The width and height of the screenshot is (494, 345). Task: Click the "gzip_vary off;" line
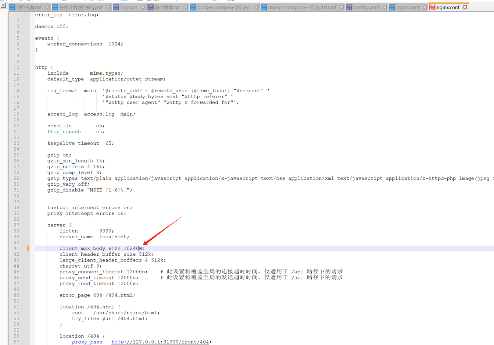click(68, 184)
